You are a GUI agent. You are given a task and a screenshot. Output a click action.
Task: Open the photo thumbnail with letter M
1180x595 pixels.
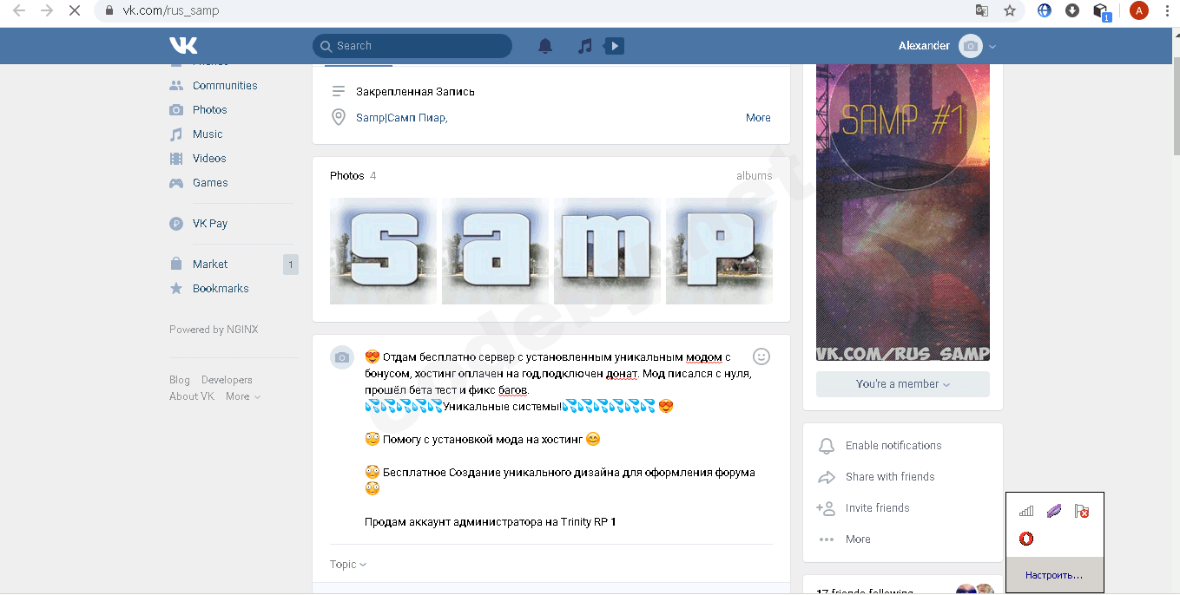click(x=607, y=252)
